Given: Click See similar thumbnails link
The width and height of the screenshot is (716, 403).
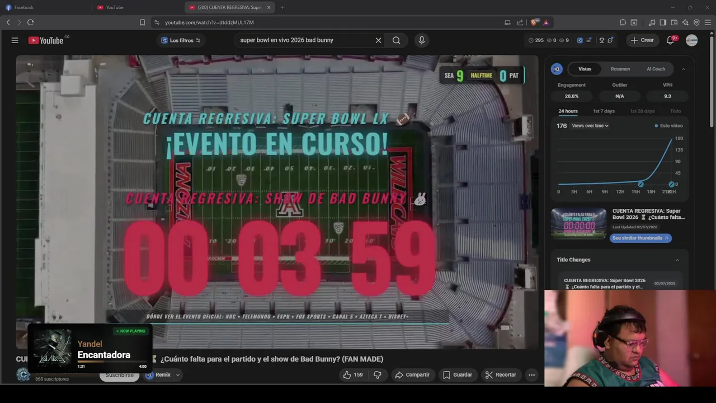Looking at the screenshot, I should [x=640, y=238].
